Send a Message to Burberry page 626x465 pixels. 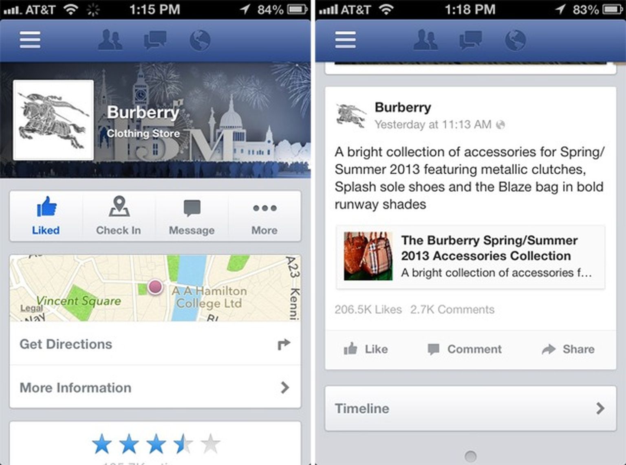coord(192,216)
